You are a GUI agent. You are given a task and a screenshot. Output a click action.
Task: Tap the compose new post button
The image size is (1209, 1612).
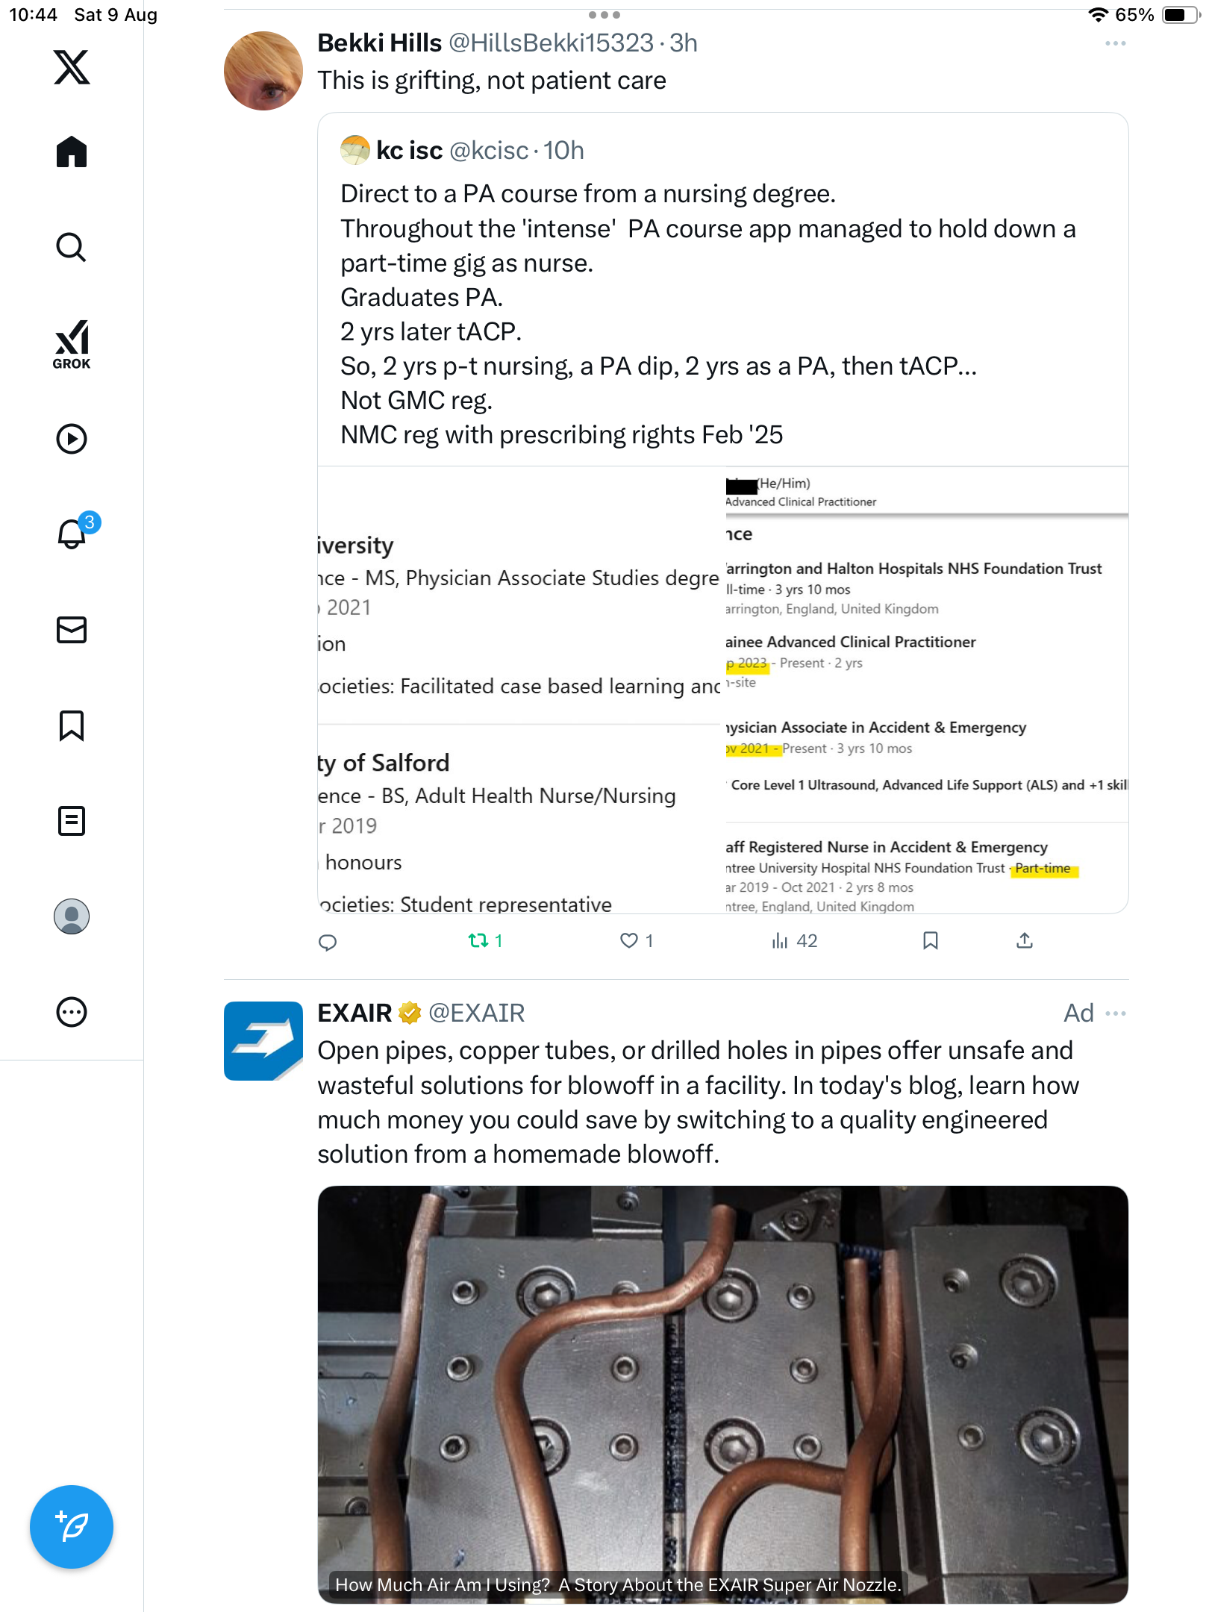click(72, 1527)
